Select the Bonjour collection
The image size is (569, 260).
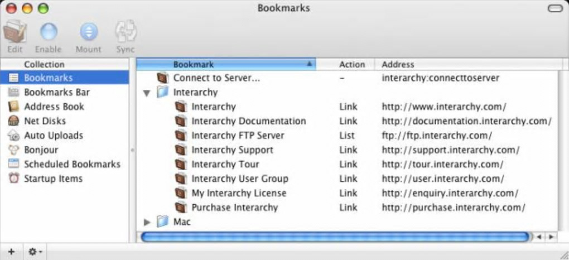[x=64, y=150]
